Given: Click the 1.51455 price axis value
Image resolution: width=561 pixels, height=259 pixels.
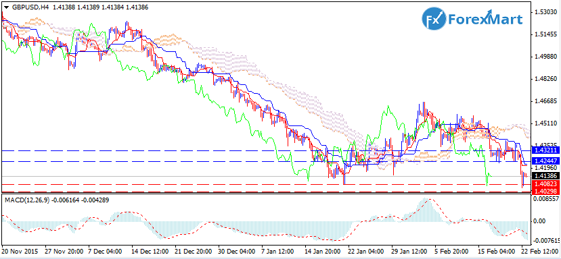Looking at the screenshot, I should [545, 34].
